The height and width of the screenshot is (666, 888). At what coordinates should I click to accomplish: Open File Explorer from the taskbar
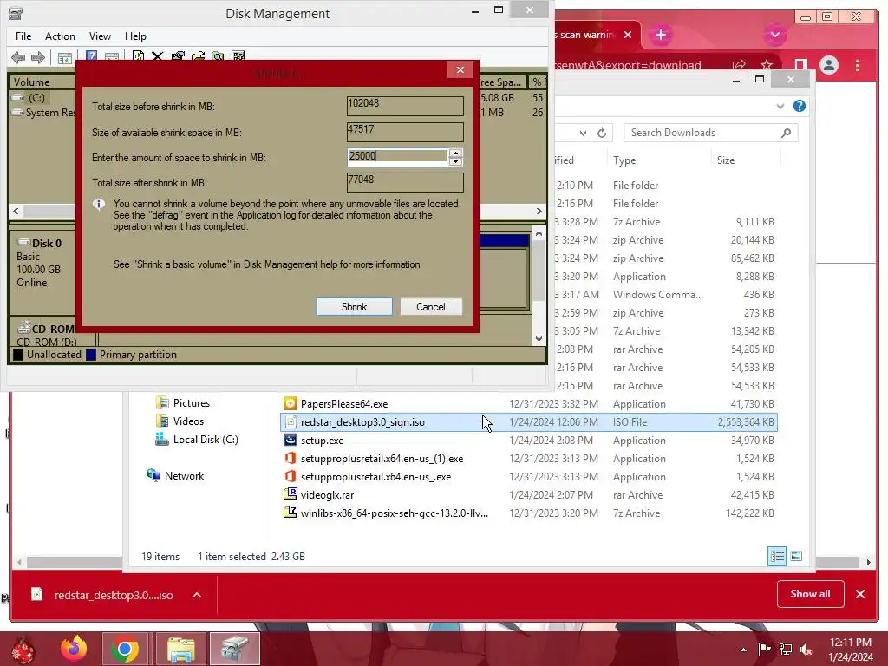click(181, 649)
